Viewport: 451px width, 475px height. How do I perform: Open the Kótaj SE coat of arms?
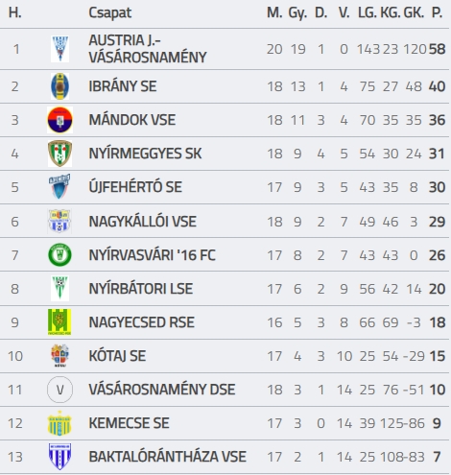(59, 356)
